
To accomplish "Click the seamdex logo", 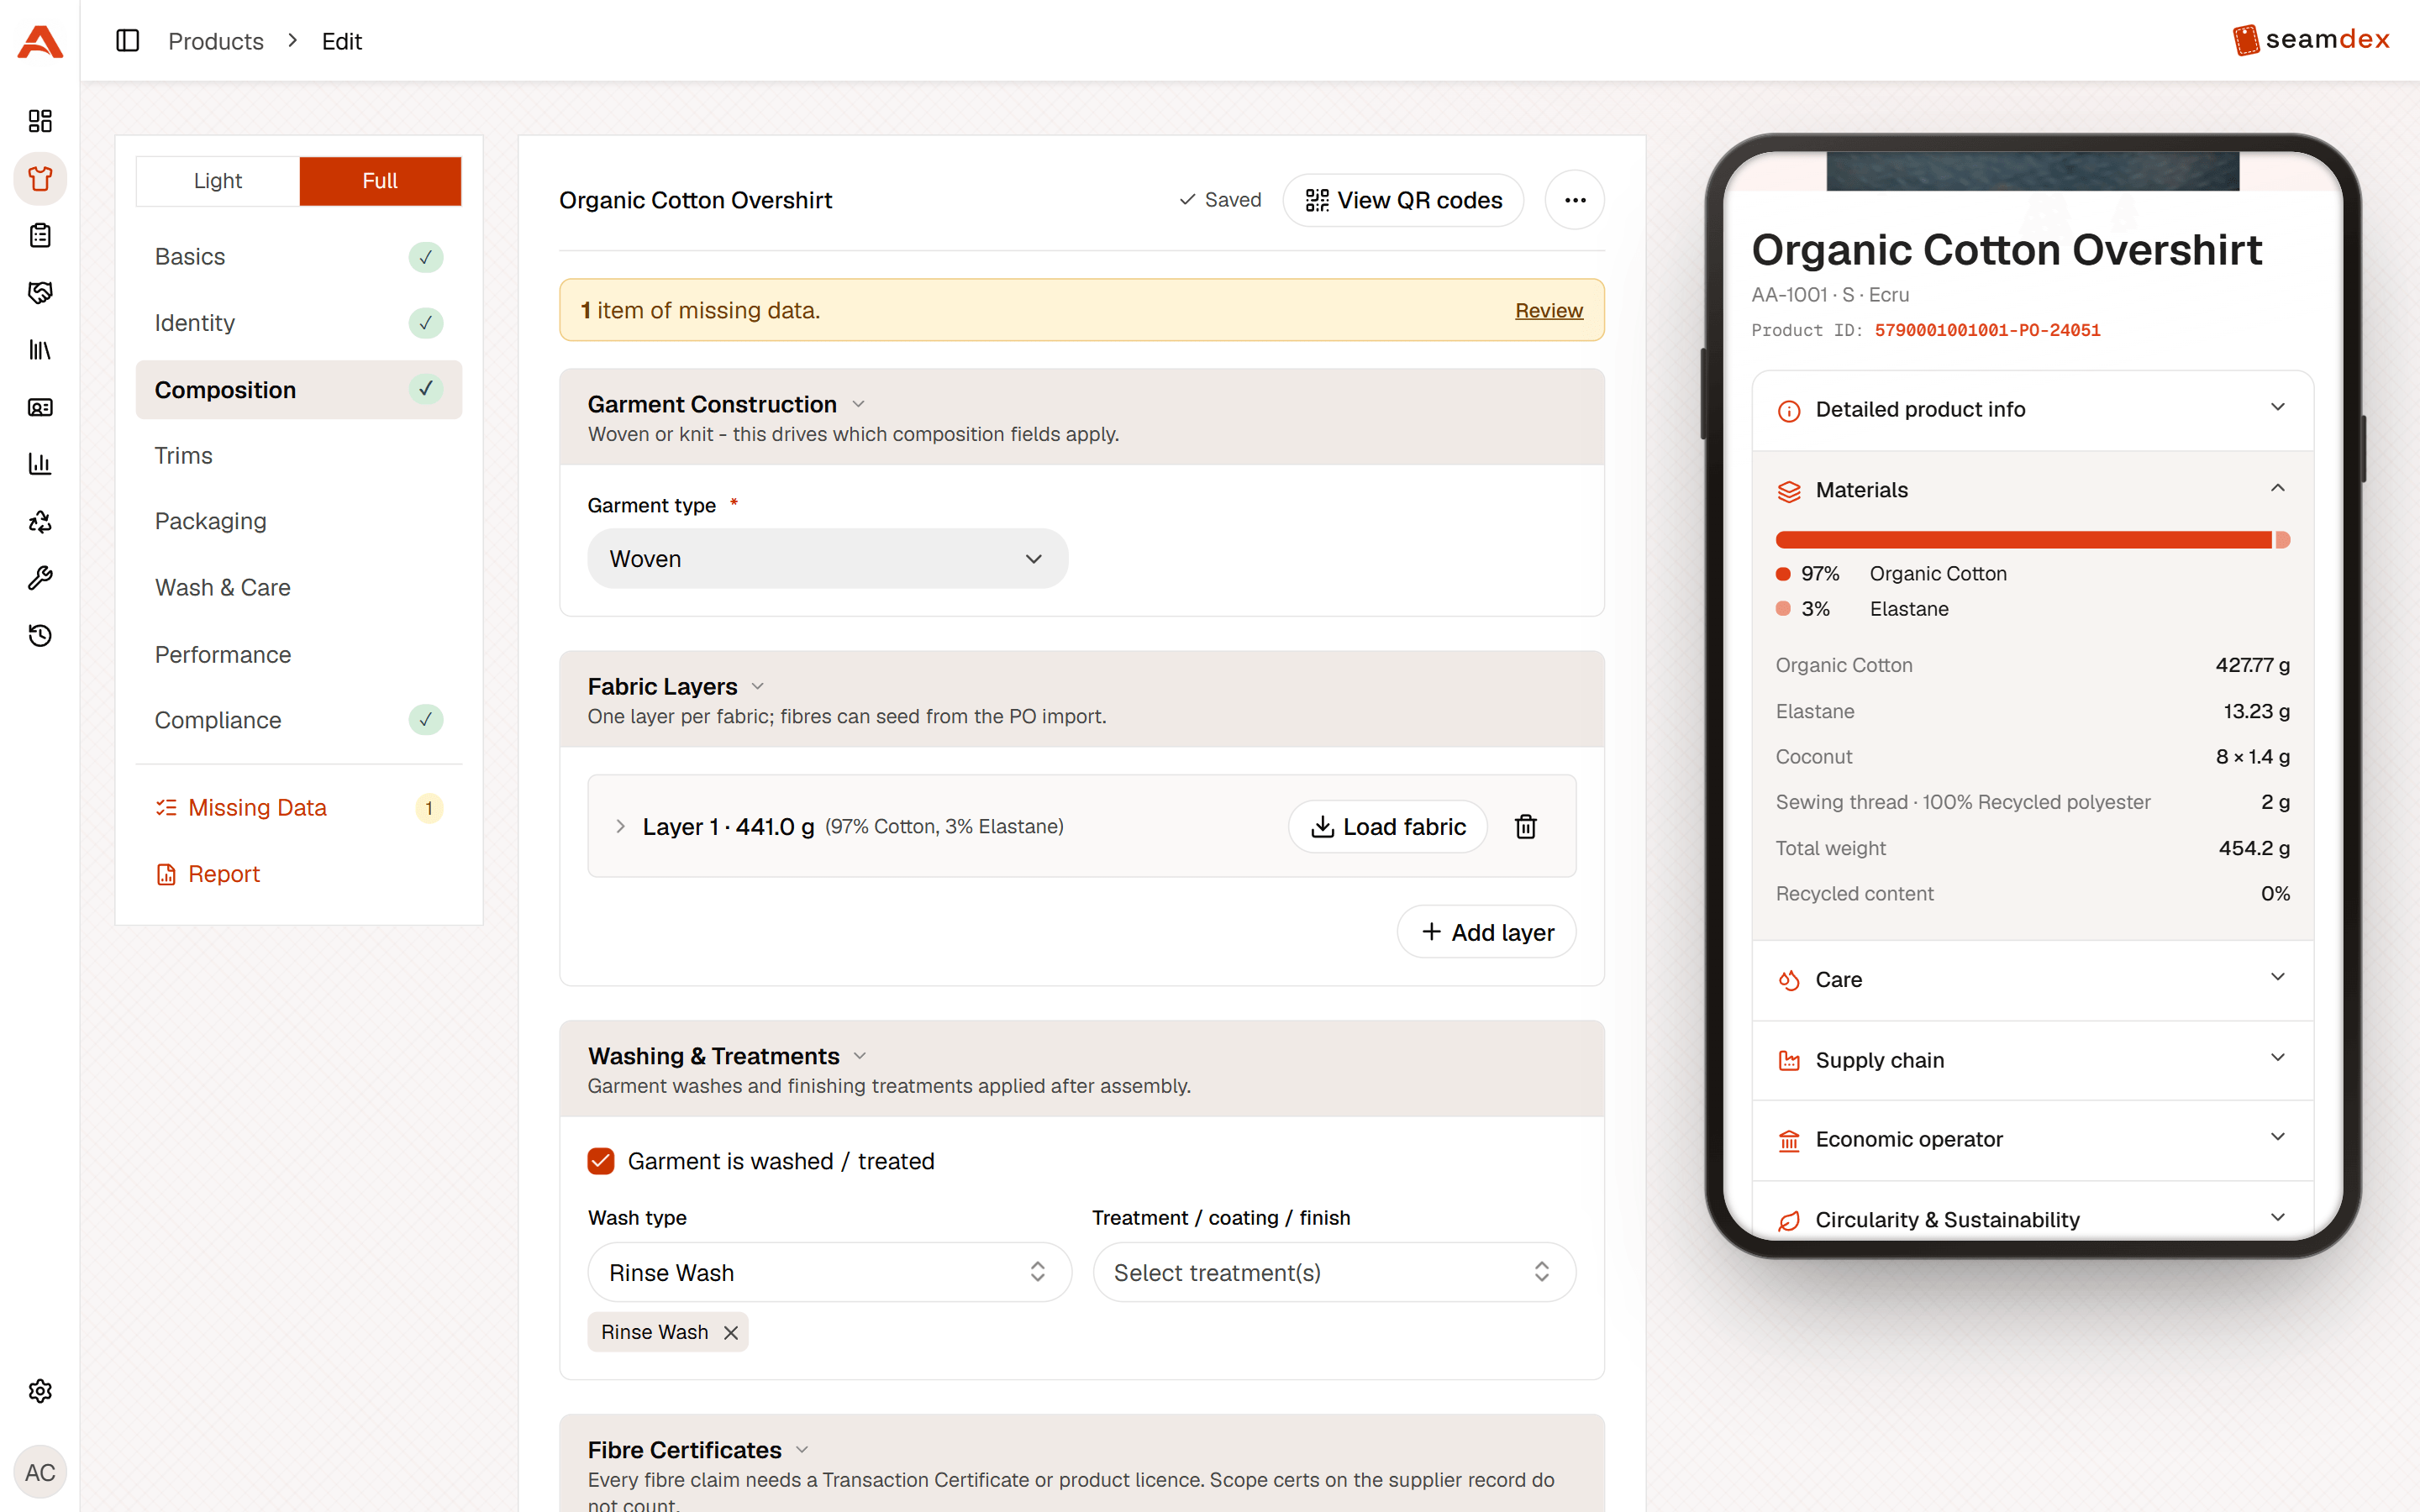I will [2311, 40].
